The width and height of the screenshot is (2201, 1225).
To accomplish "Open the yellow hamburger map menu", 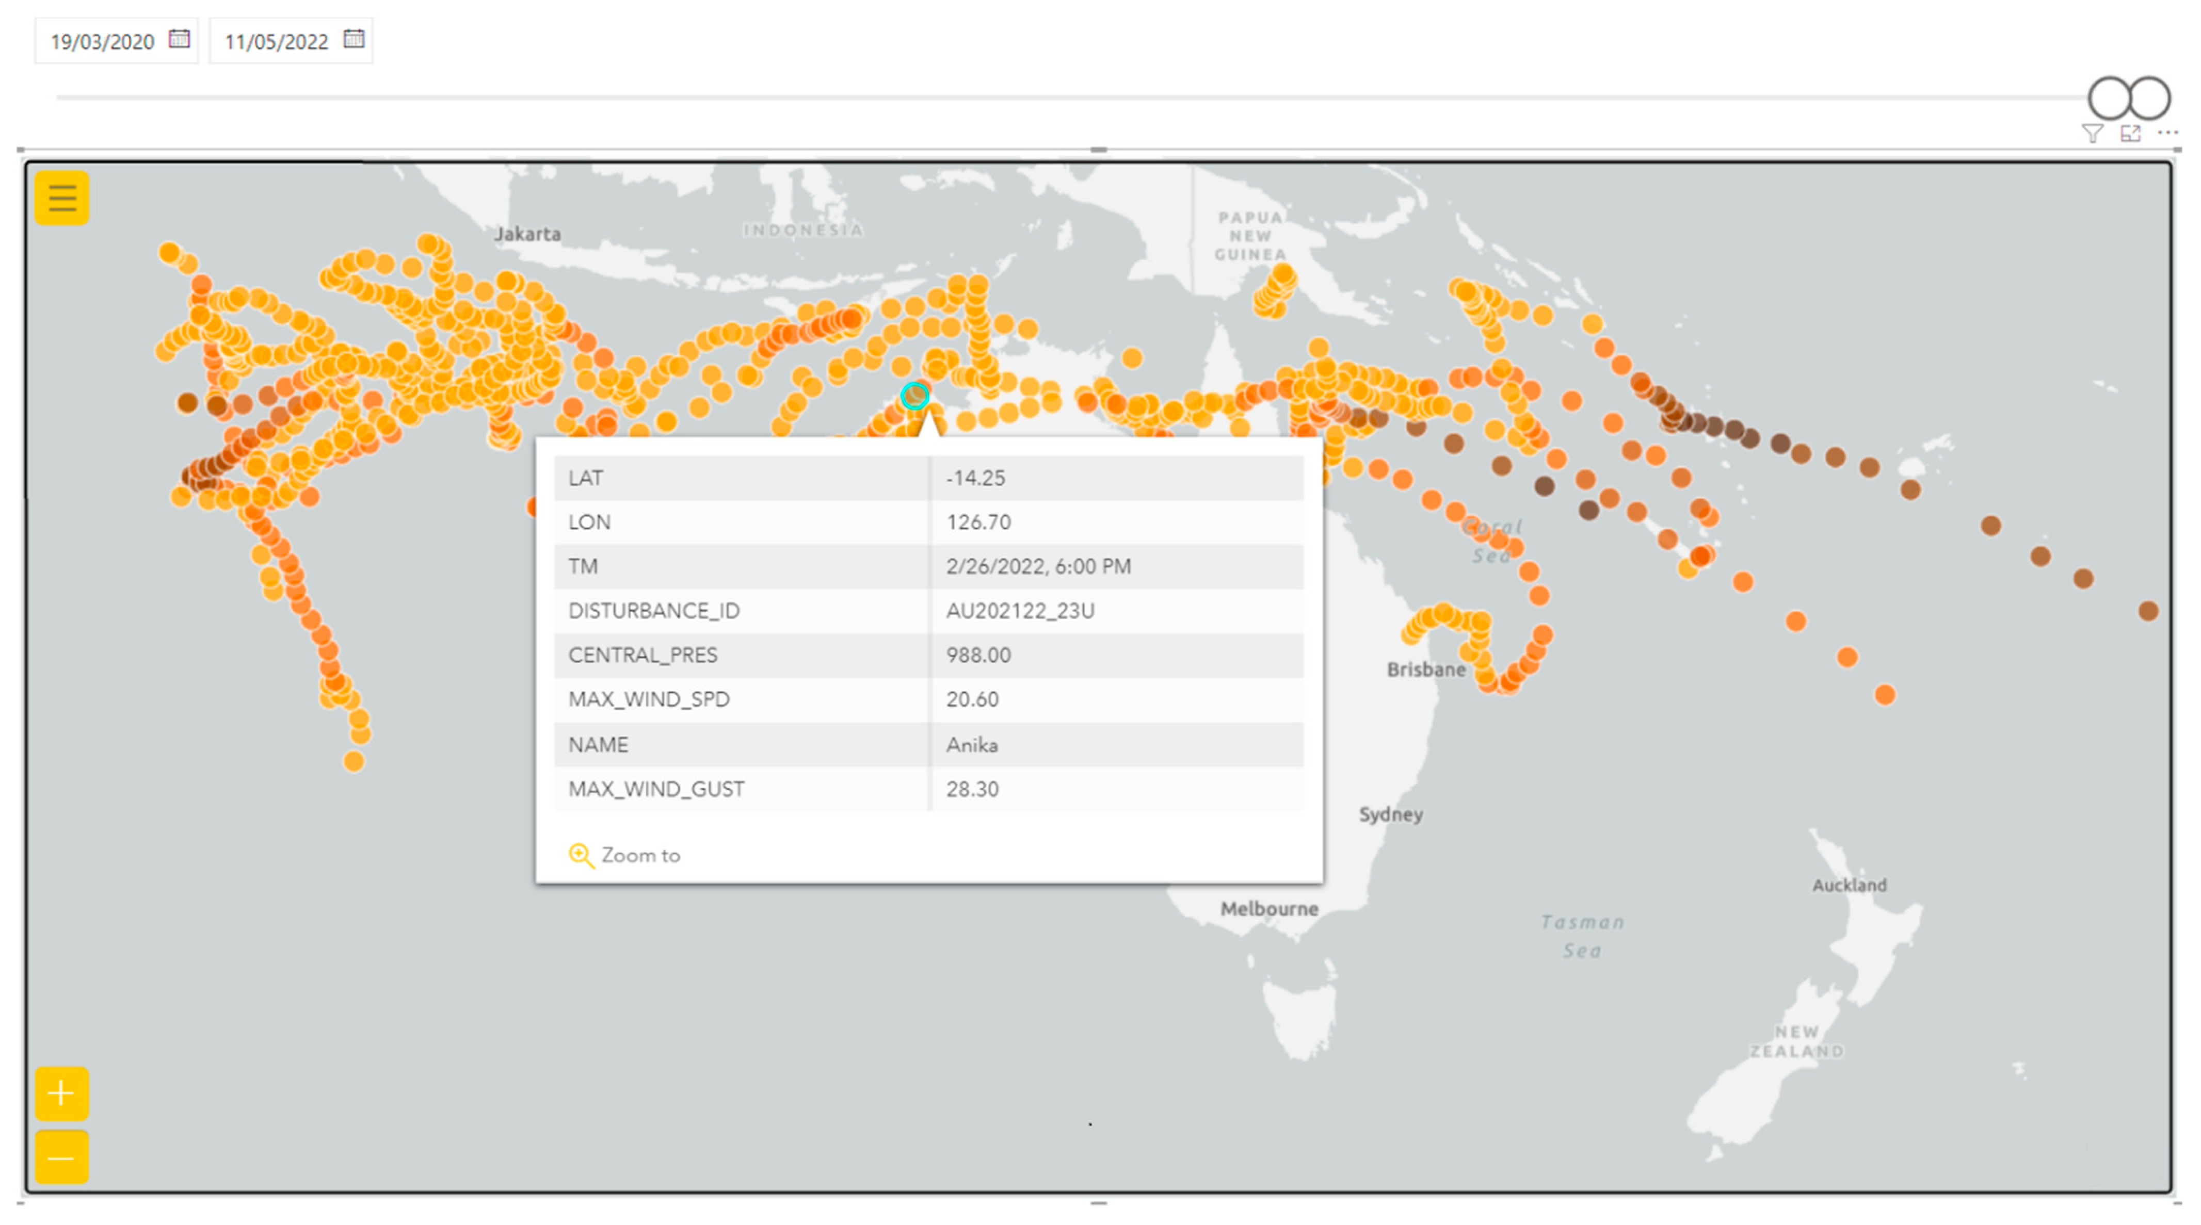I will click(x=61, y=198).
